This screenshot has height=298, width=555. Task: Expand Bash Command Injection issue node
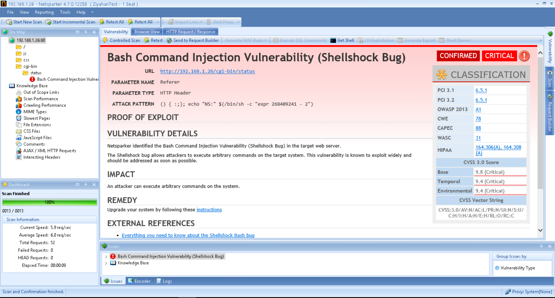(x=106, y=256)
